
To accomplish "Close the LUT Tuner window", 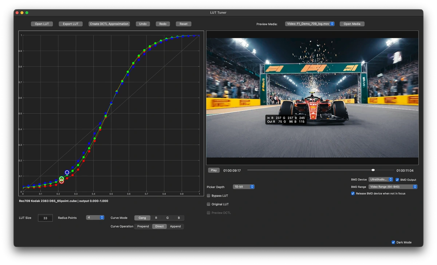I will point(17,13).
